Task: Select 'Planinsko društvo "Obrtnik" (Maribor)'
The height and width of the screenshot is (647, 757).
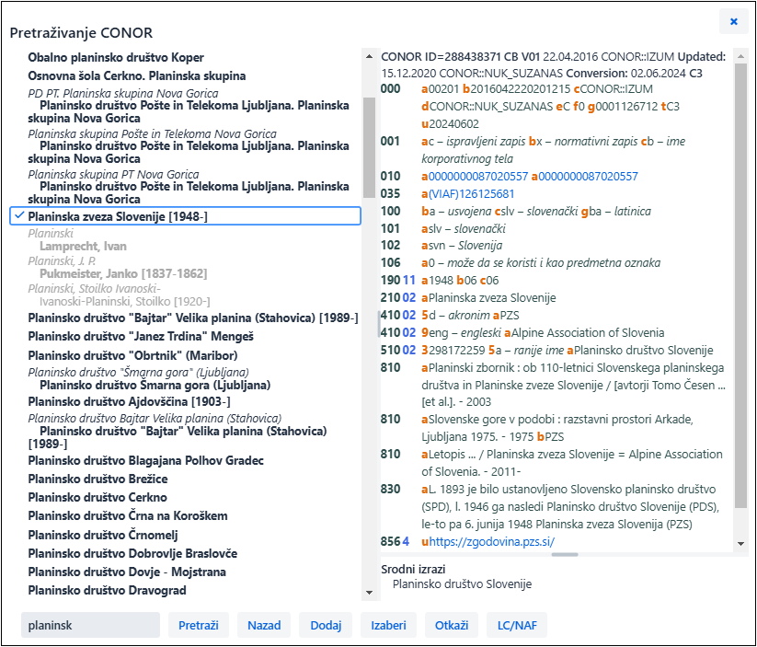Action: click(132, 355)
